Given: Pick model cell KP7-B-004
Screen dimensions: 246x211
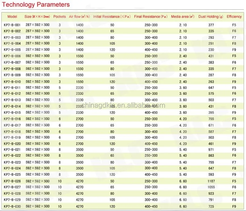Looking at the screenshot, I should point(12,44).
